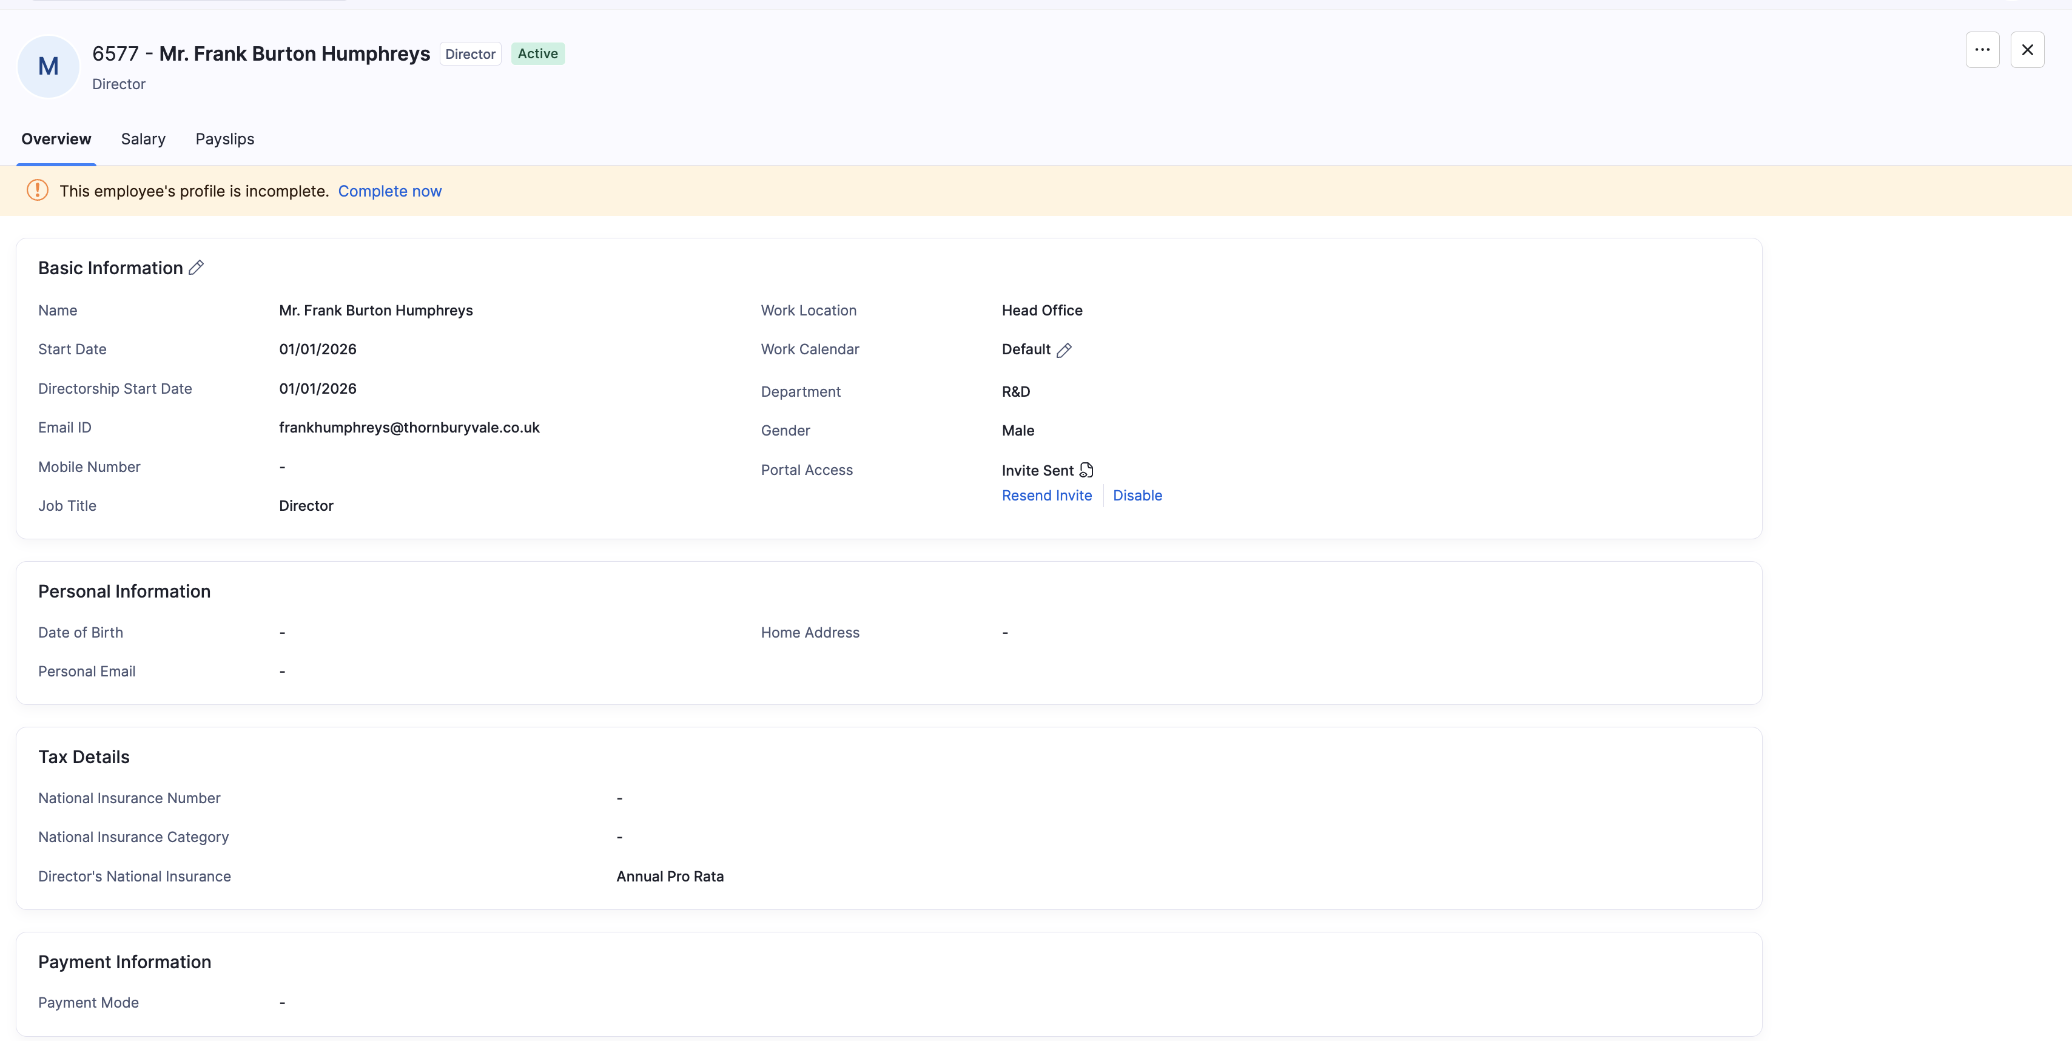Screen dimensions: 2072x1041
Task: Click the Mobile Number label
Action: point(89,467)
